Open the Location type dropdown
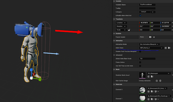 (x=121, y=23)
